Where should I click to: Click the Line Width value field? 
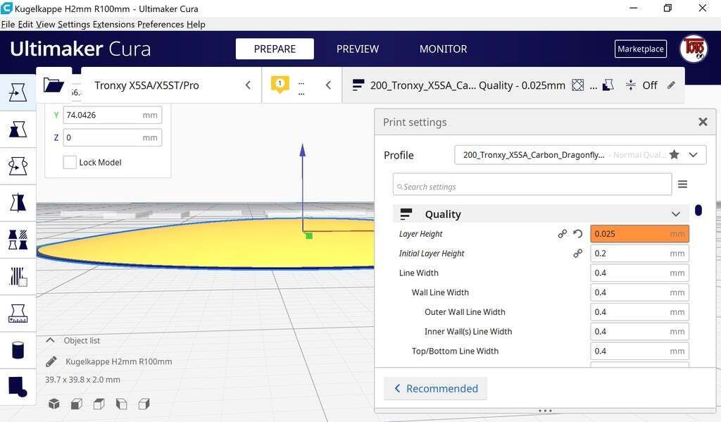(639, 273)
